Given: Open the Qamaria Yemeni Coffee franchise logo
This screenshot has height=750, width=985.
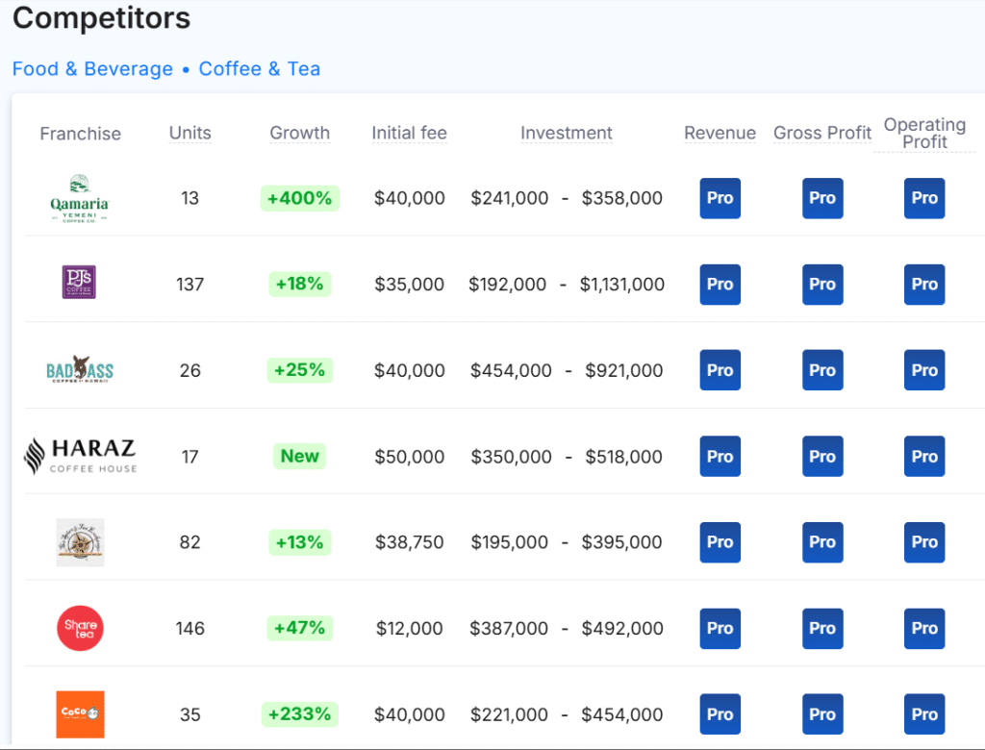Looking at the screenshot, I should tap(79, 198).
